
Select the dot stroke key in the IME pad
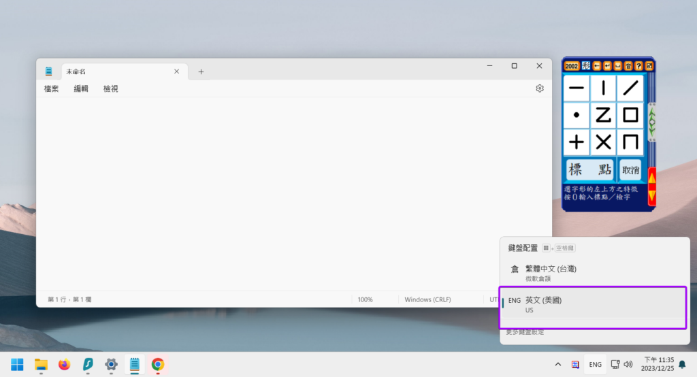point(577,115)
